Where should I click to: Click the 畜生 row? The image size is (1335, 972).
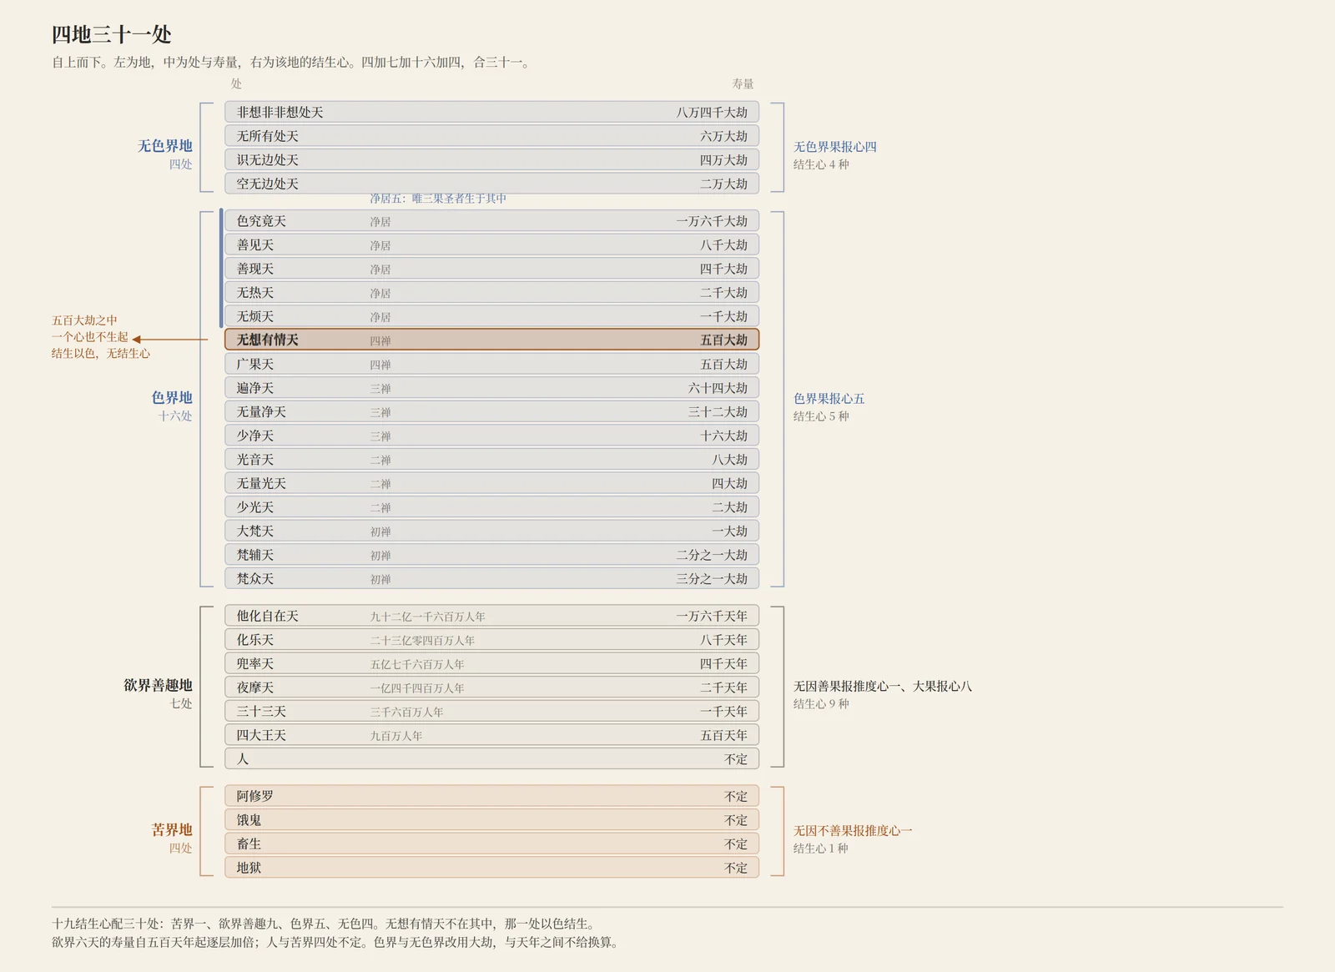tap(491, 844)
